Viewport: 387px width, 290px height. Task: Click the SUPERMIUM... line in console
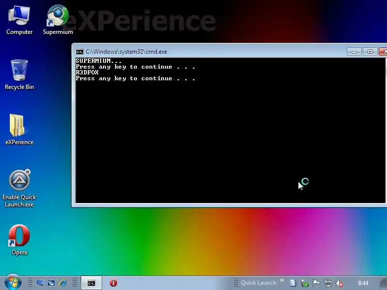(x=99, y=61)
